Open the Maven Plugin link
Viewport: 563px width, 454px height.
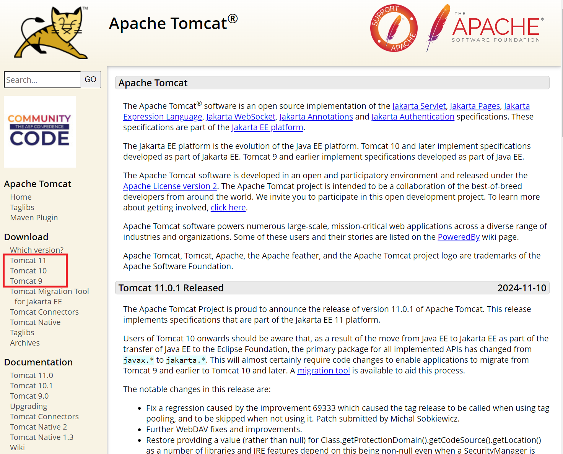coord(34,218)
